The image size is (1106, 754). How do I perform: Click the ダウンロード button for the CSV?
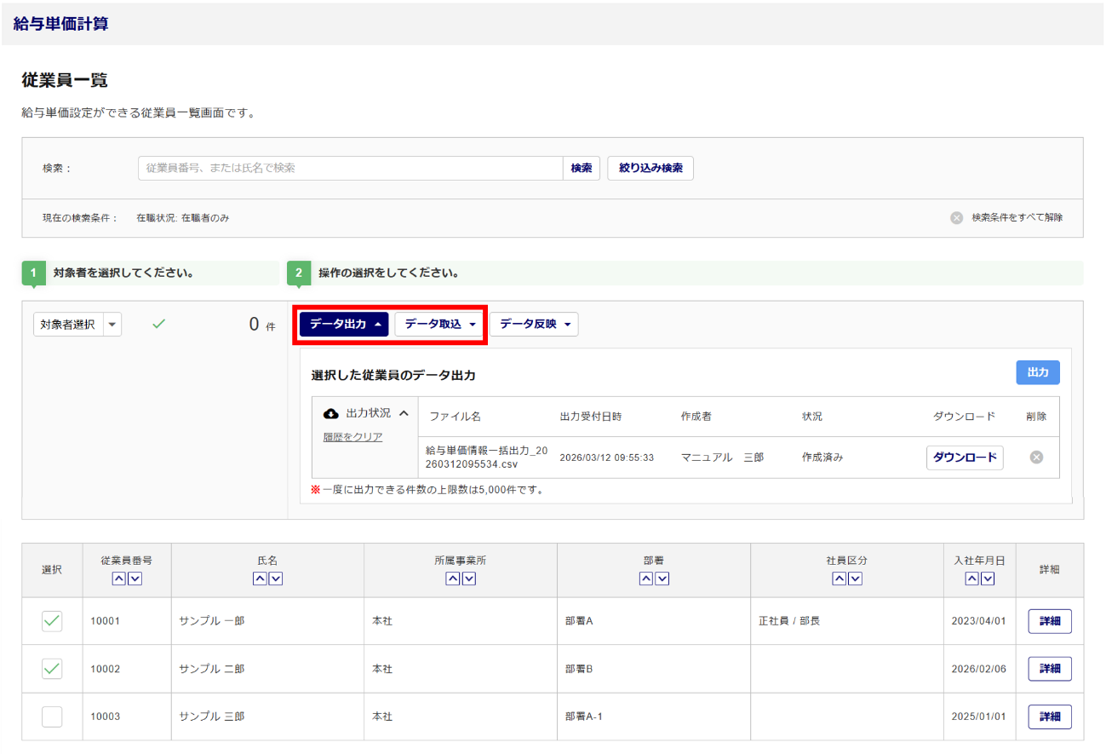click(x=965, y=458)
